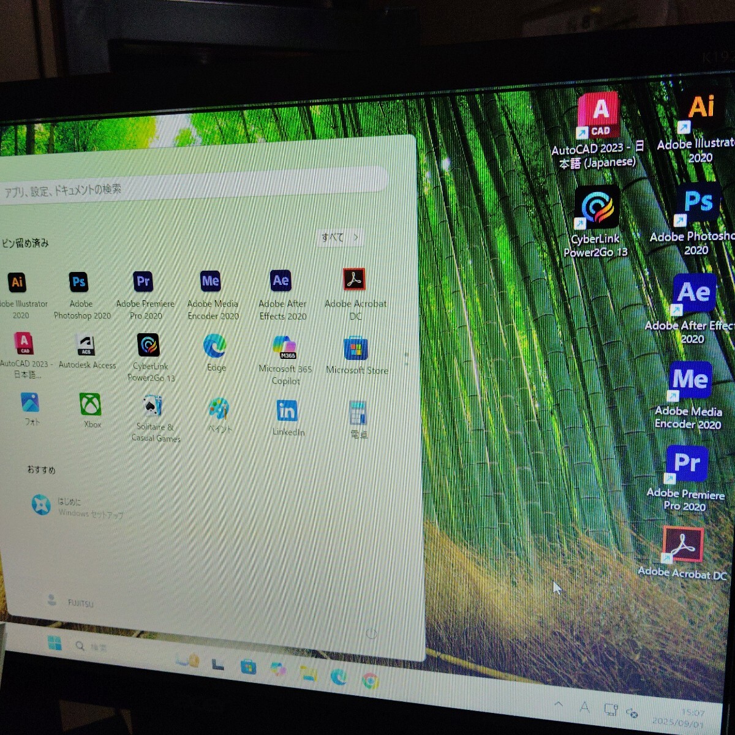Click the taskbar search box
The image size is (735, 735).
92,646
